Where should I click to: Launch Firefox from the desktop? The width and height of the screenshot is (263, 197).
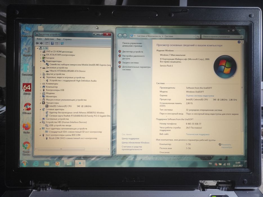coord(26,128)
